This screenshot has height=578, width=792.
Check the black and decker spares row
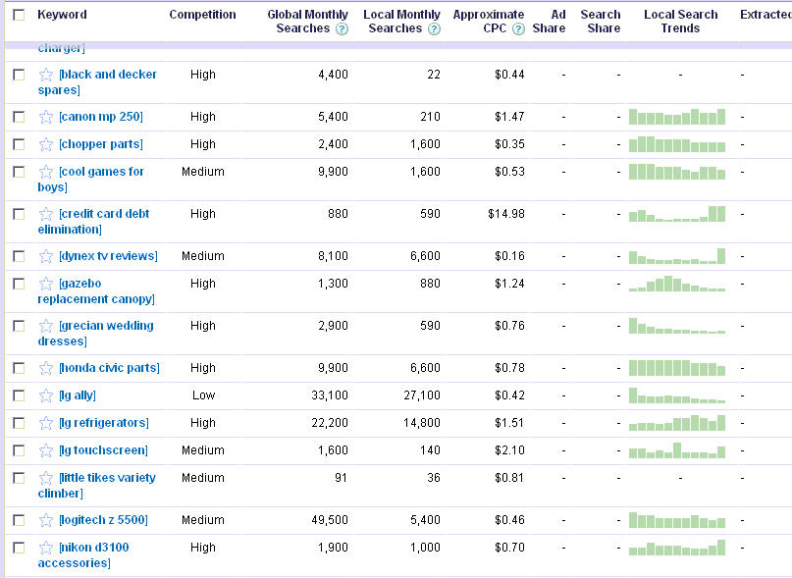[19, 75]
